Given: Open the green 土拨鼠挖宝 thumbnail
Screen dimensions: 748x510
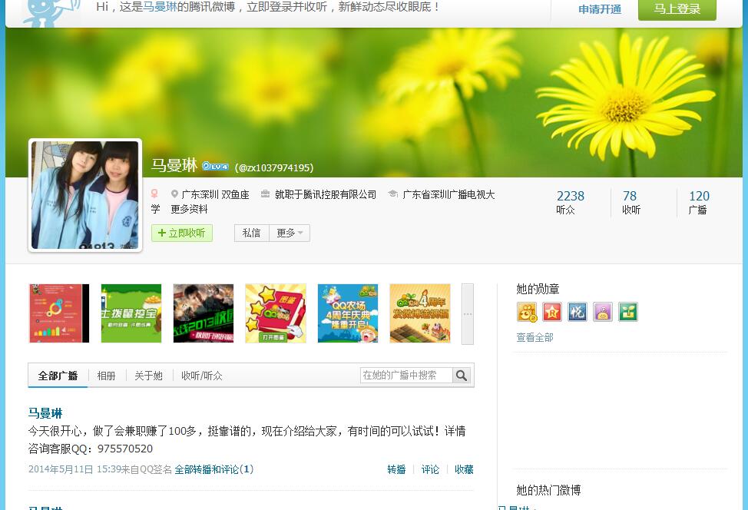Looking at the screenshot, I should 131,313.
